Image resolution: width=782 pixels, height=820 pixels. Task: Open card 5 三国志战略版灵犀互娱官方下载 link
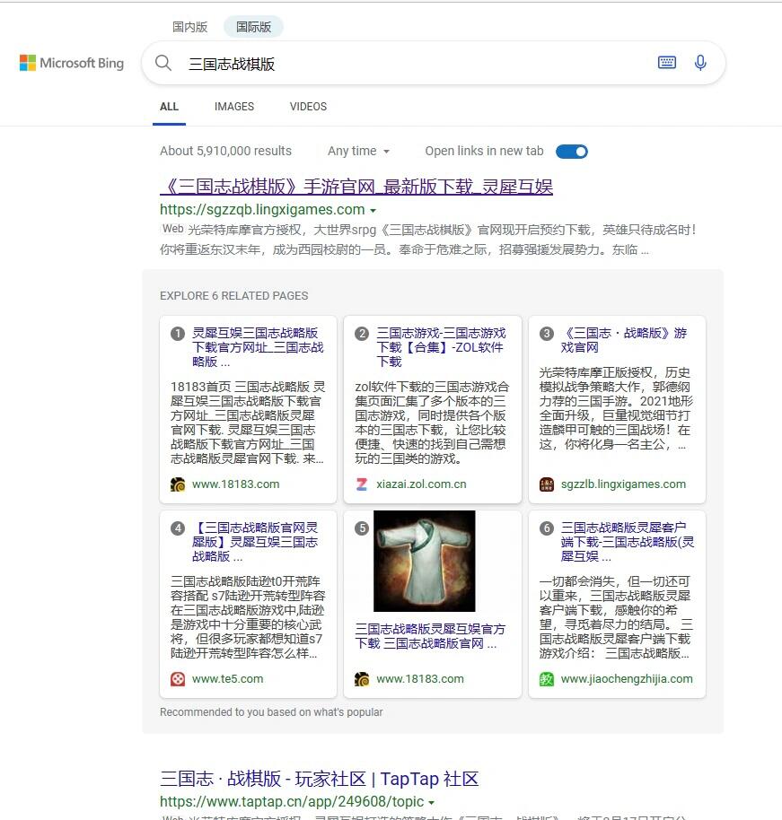430,636
